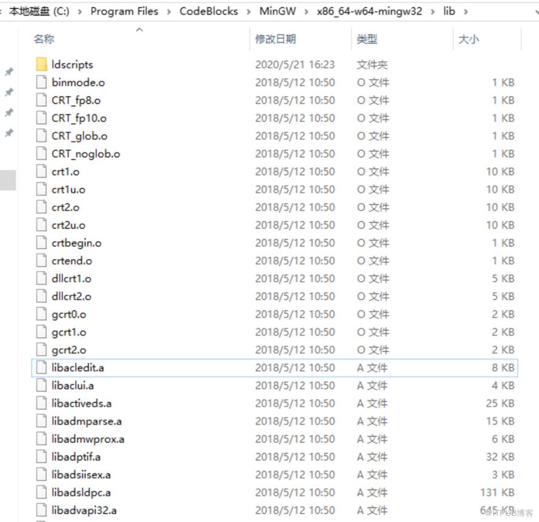Image resolution: width=539 pixels, height=522 pixels.
Task: Expand the chevron after CodeBlocks in path
Action: point(249,12)
